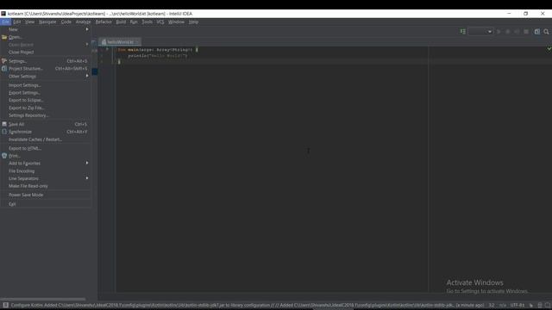Open the run configuration dropdown
This screenshot has height=310, width=552.
pyautogui.click(x=480, y=32)
